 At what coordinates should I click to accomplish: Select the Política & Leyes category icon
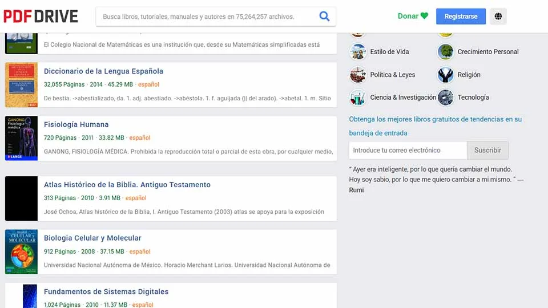click(x=358, y=75)
